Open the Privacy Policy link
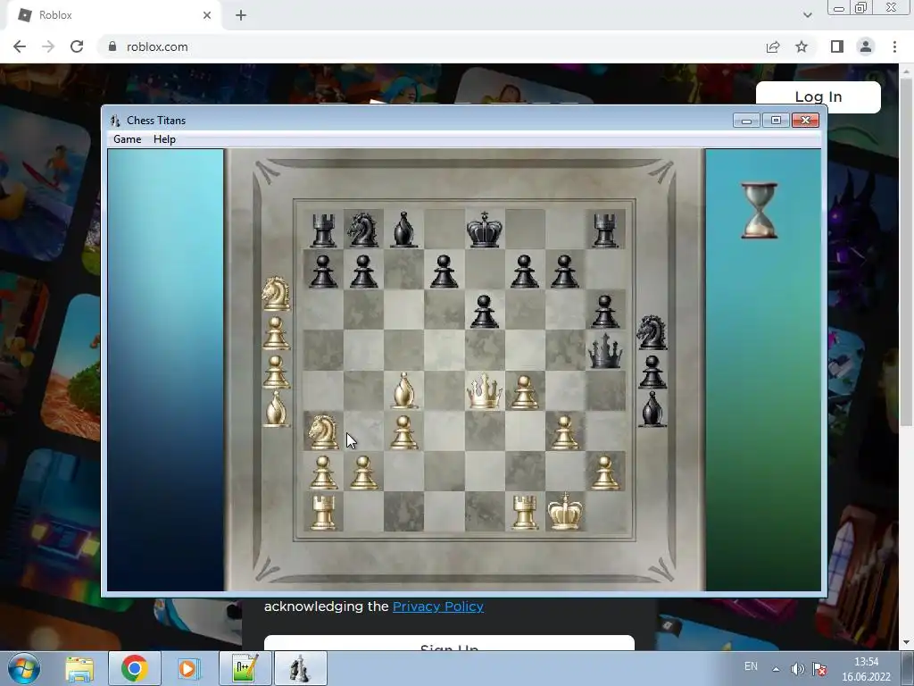 pyautogui.click(x=437, y=607)
